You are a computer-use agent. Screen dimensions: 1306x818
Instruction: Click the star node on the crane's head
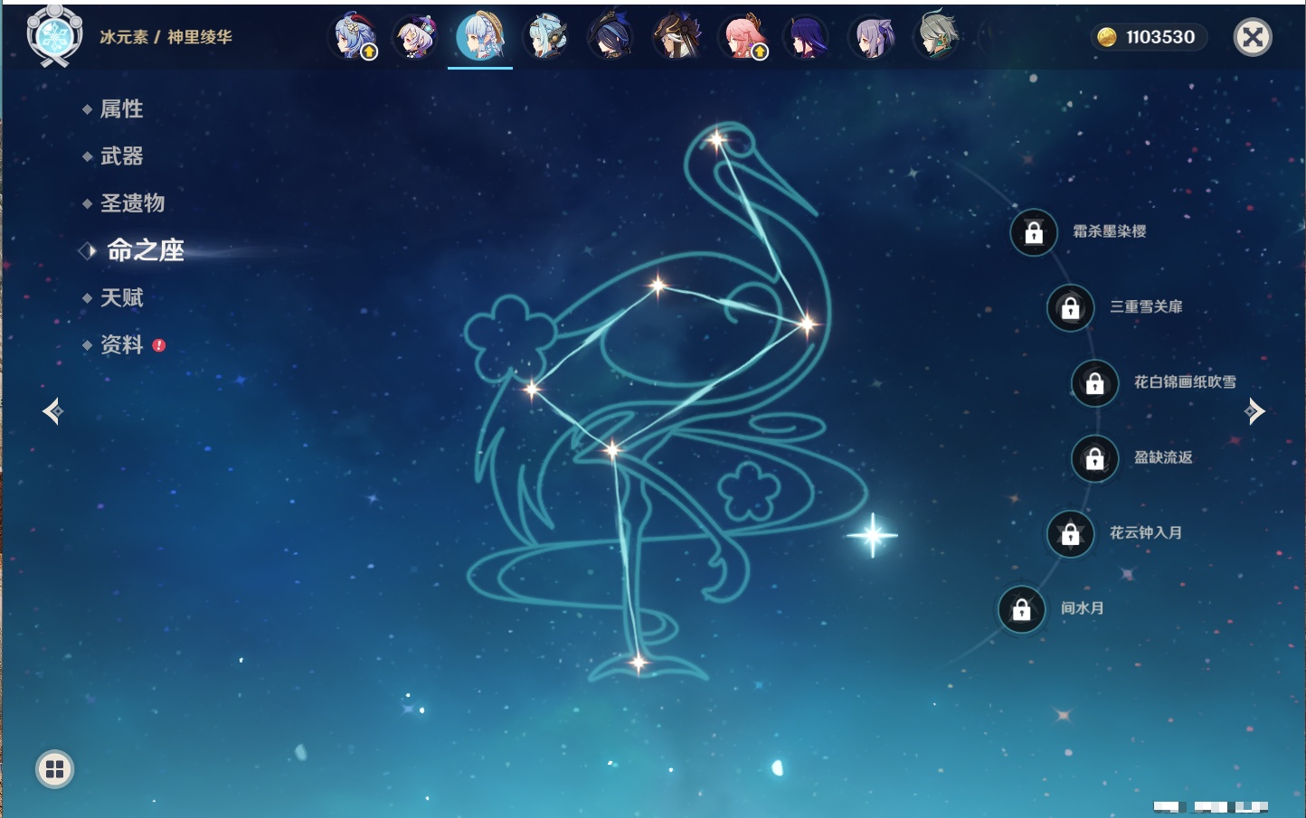pyautogui.click(x=716, y=140)
